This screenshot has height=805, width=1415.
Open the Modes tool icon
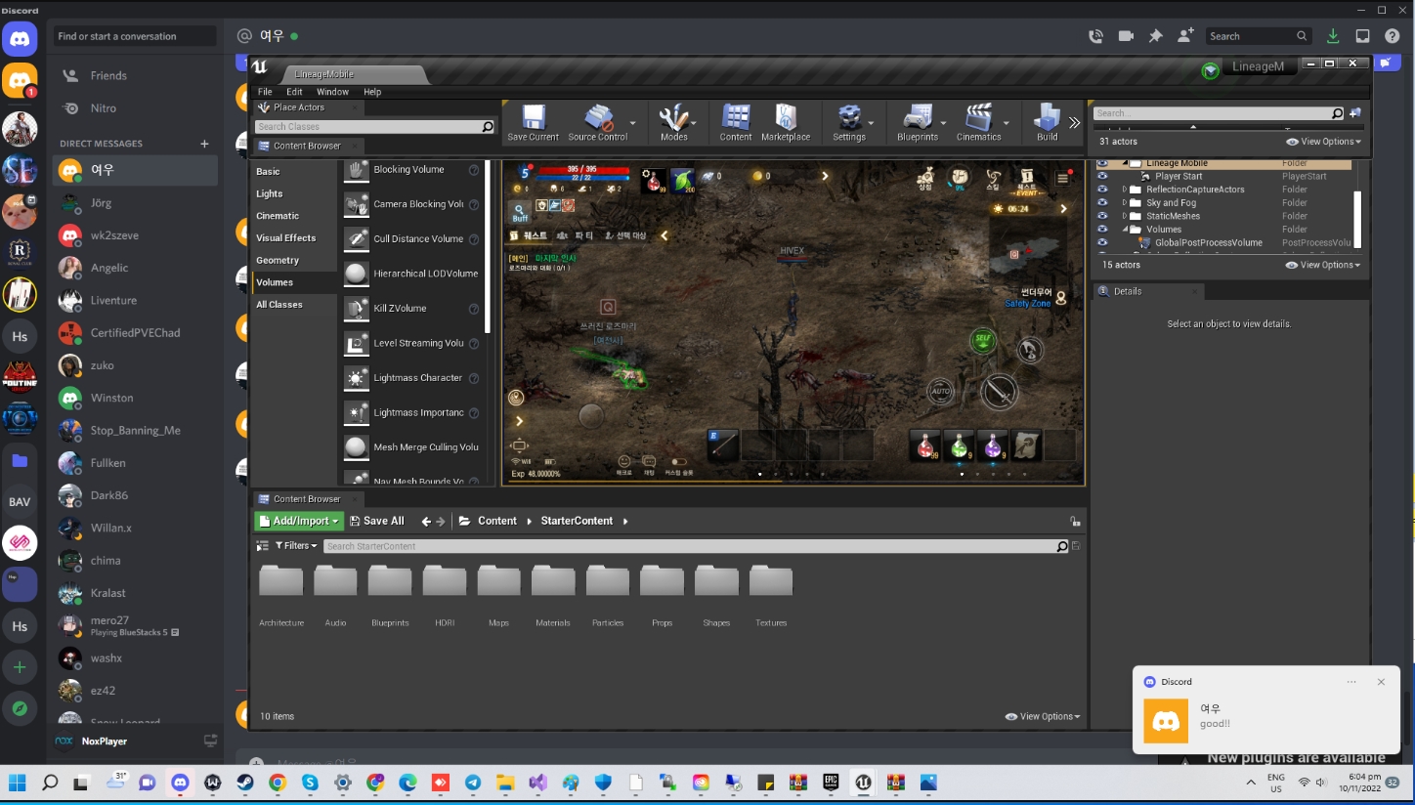673,123
